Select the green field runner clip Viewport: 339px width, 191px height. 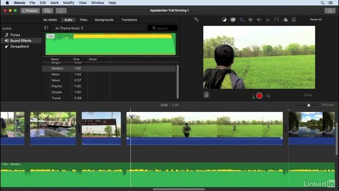coord(204,128)
